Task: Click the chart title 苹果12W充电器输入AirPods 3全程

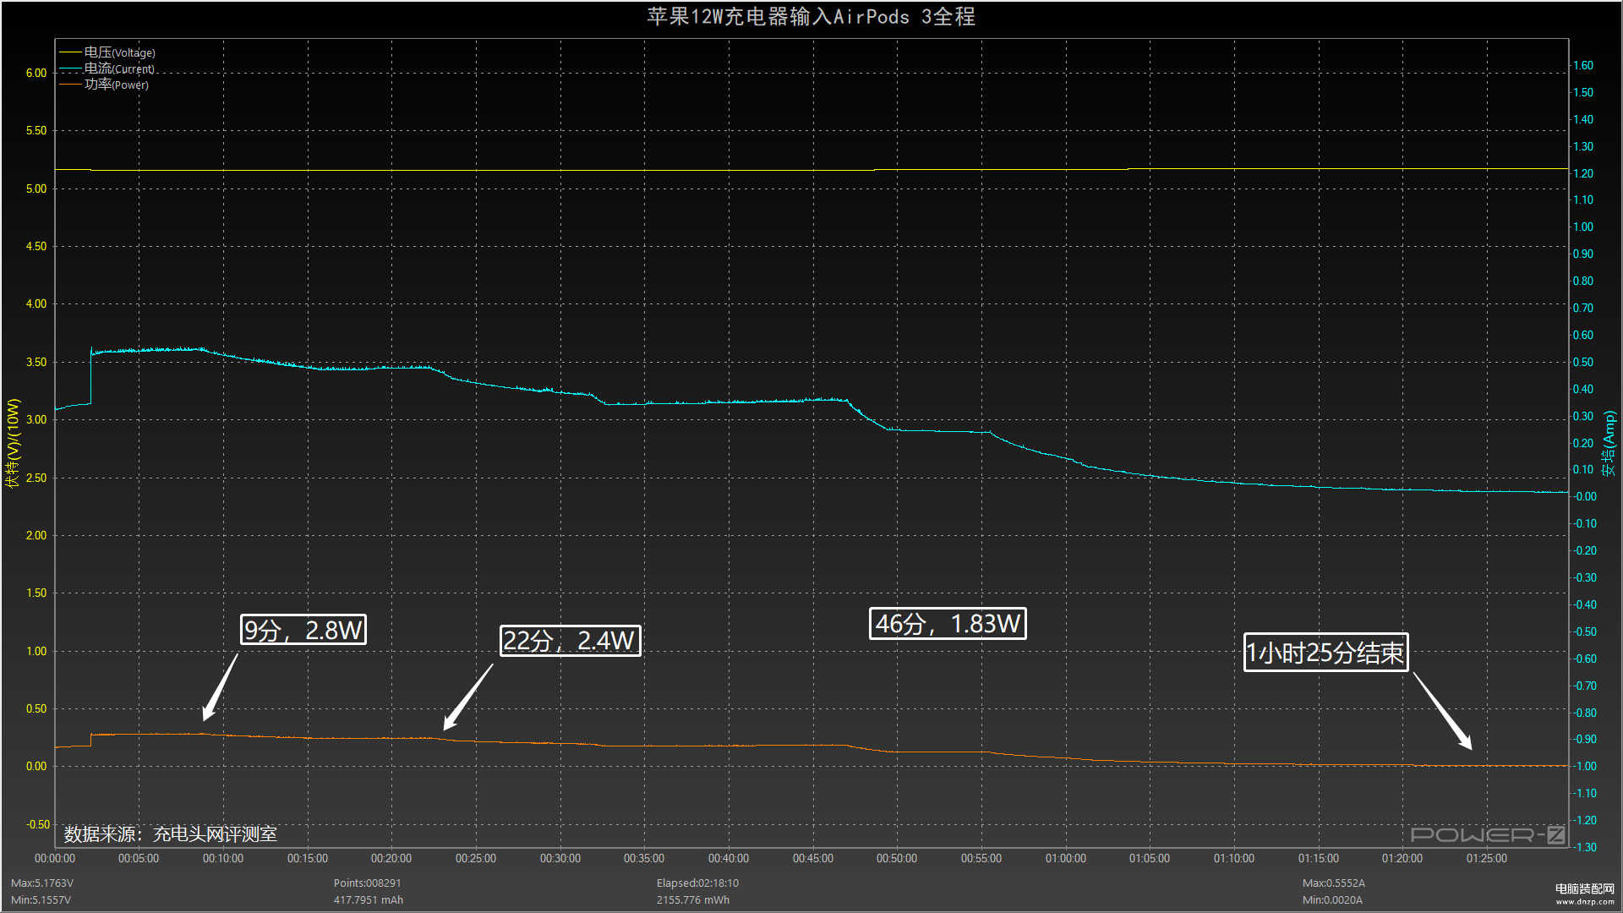Action: pyautogui.click(x=811, y=17)
